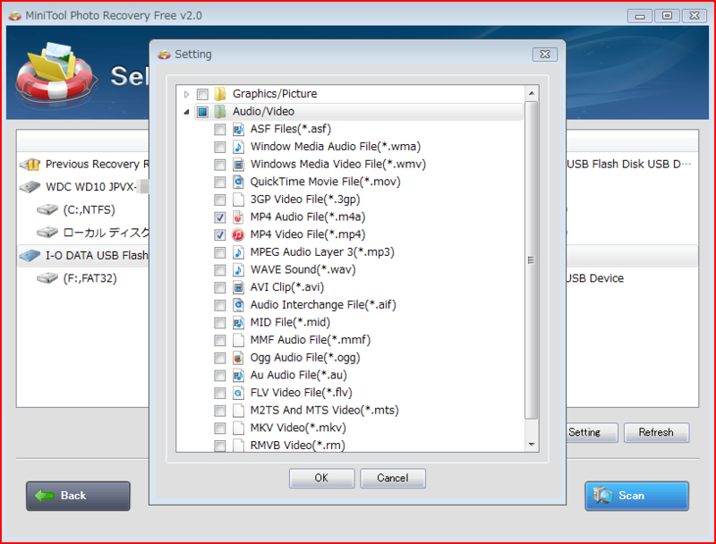Select the (C:,NTFS) partition row
The image size is (716, 544).
pos(83,209)
